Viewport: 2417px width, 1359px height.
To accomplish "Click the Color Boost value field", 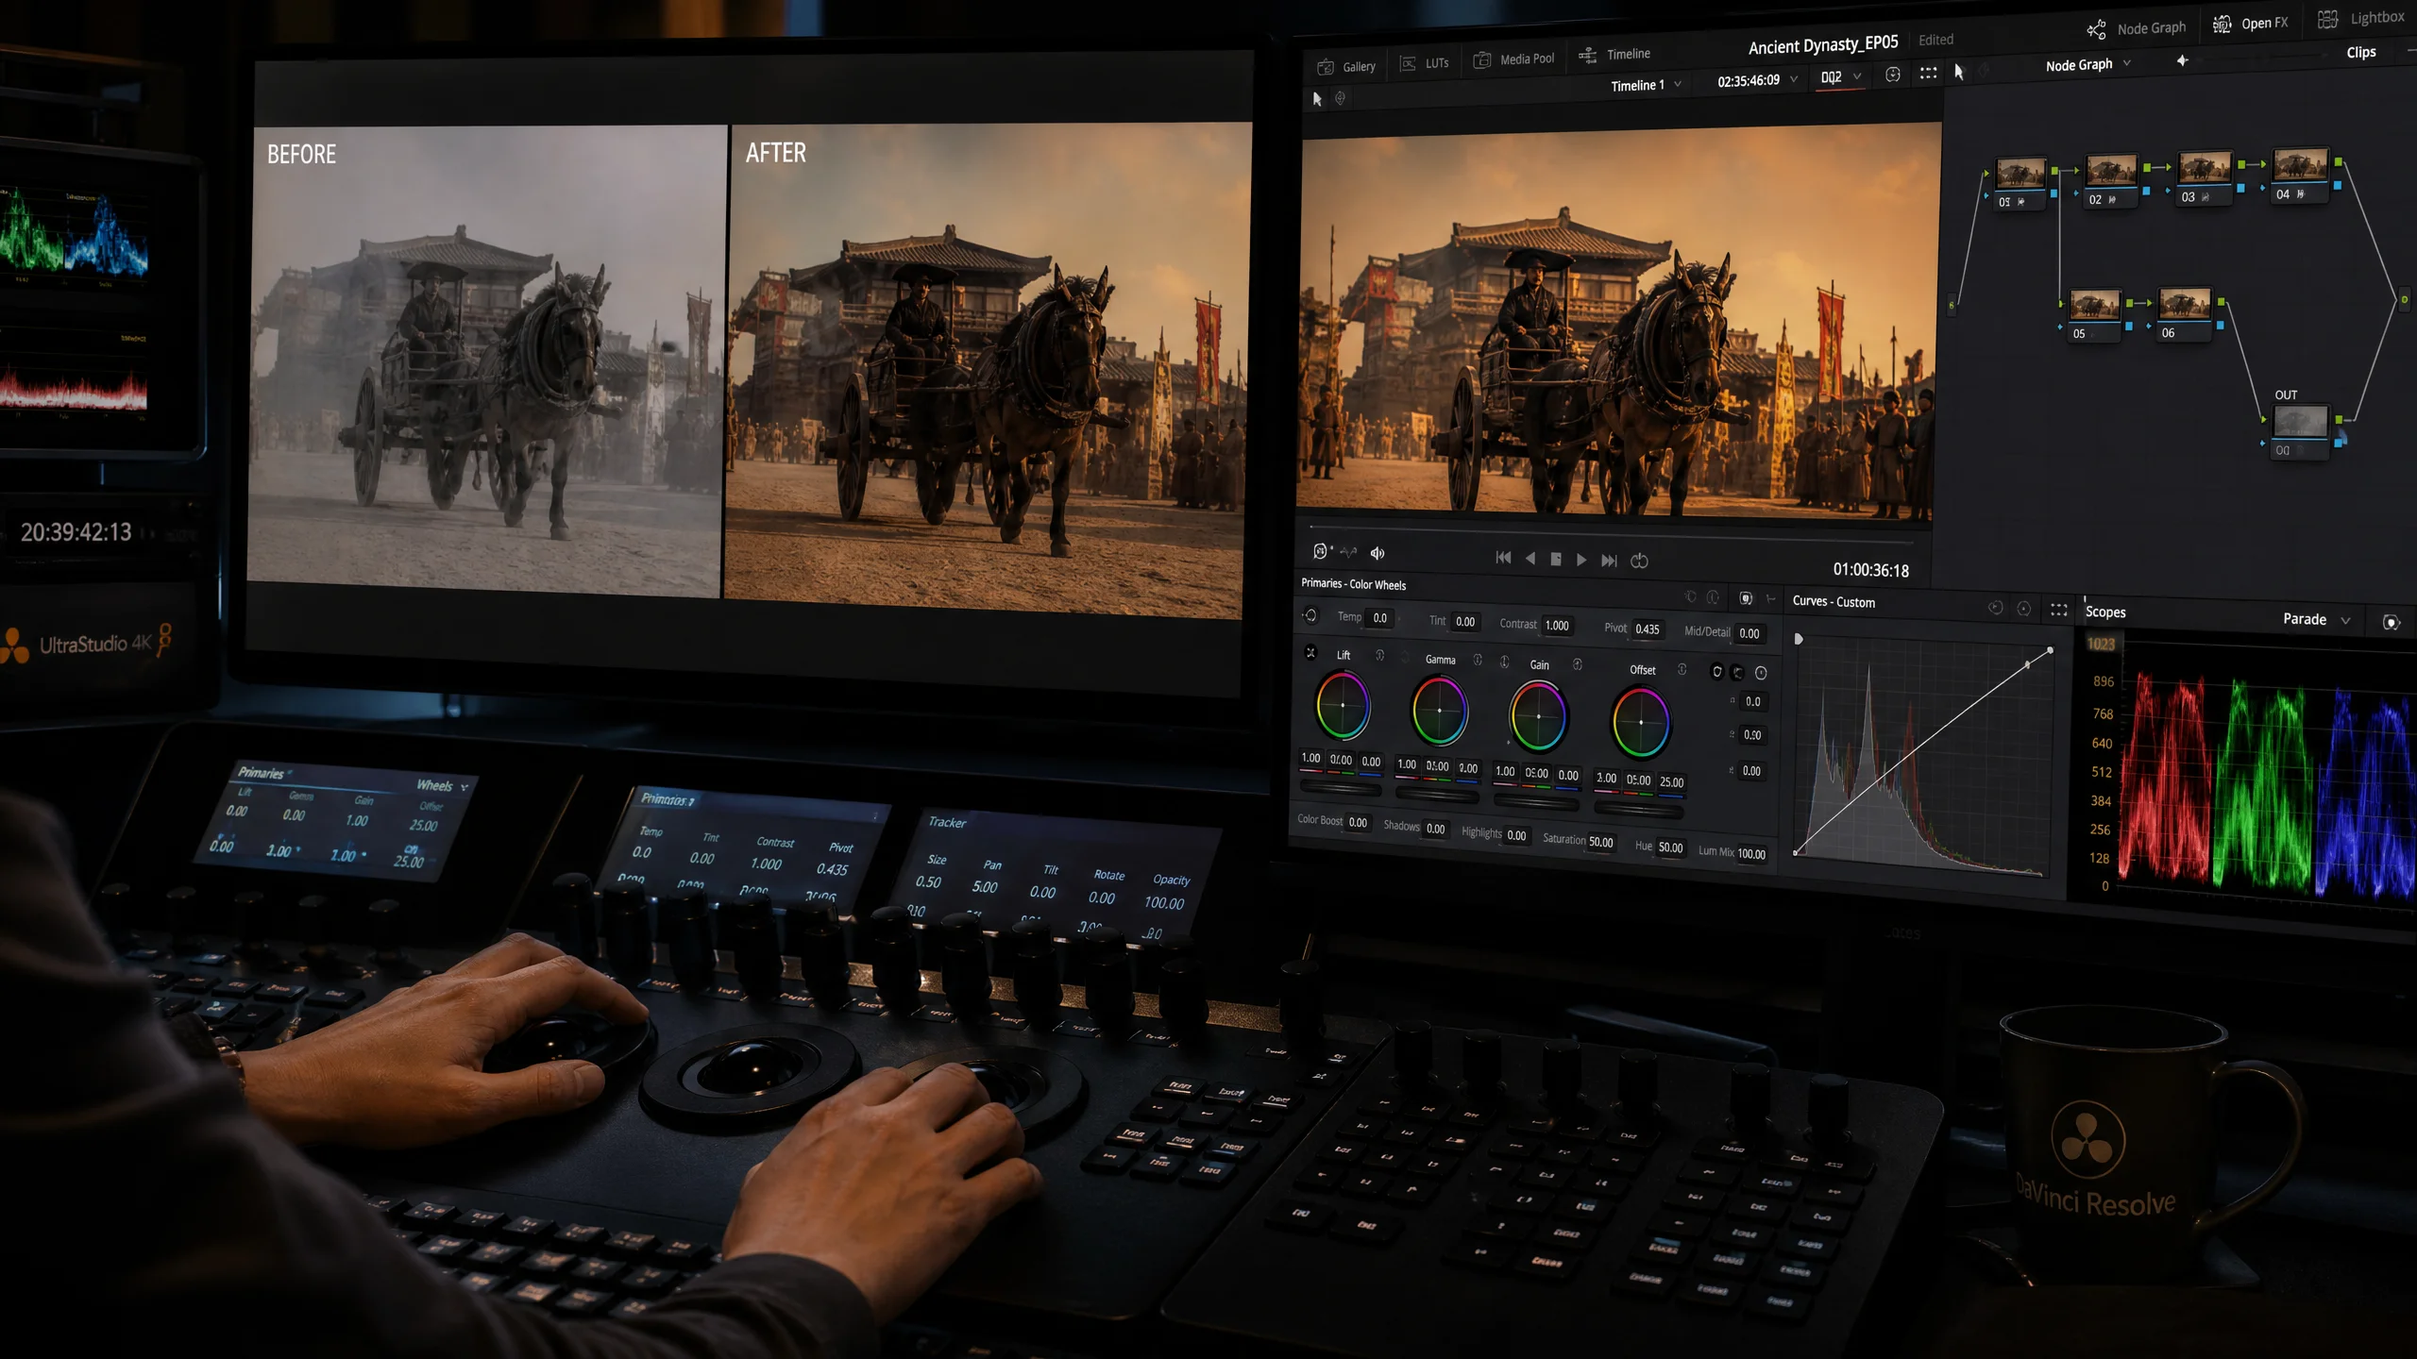I will pos(1358,823).
